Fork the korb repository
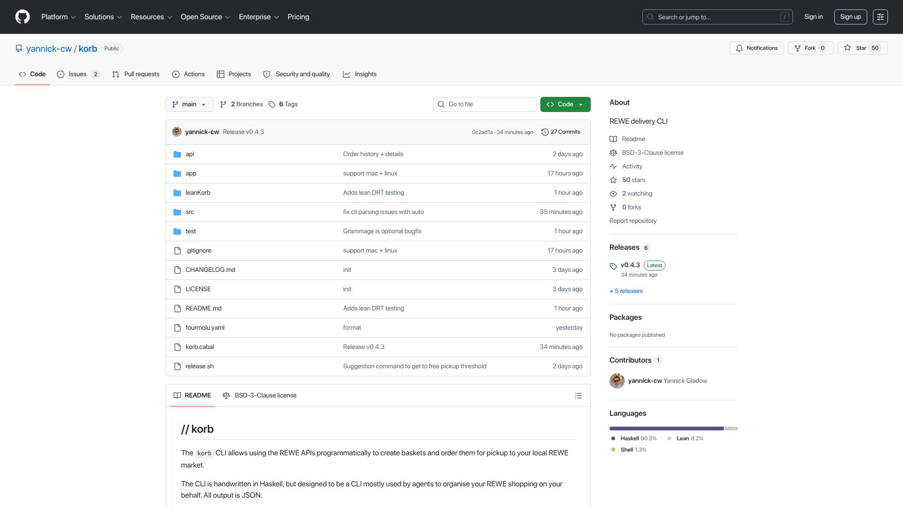903x508 pixels. [810, 48]
